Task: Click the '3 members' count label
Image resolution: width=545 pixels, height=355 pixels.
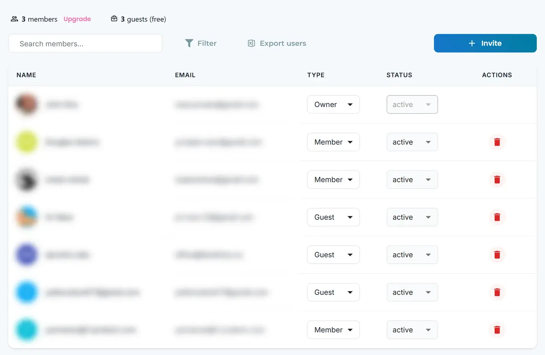Action: (x=40, y=19)
